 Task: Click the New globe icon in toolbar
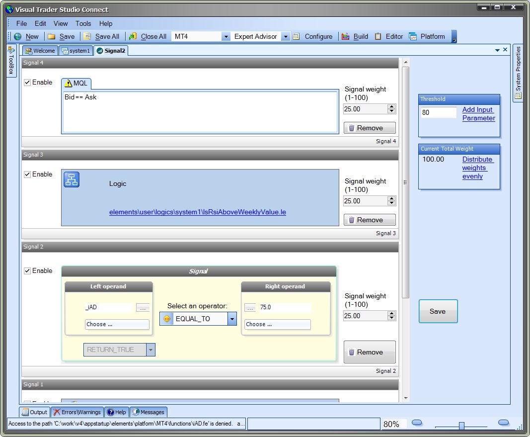(x=18, y=36)
